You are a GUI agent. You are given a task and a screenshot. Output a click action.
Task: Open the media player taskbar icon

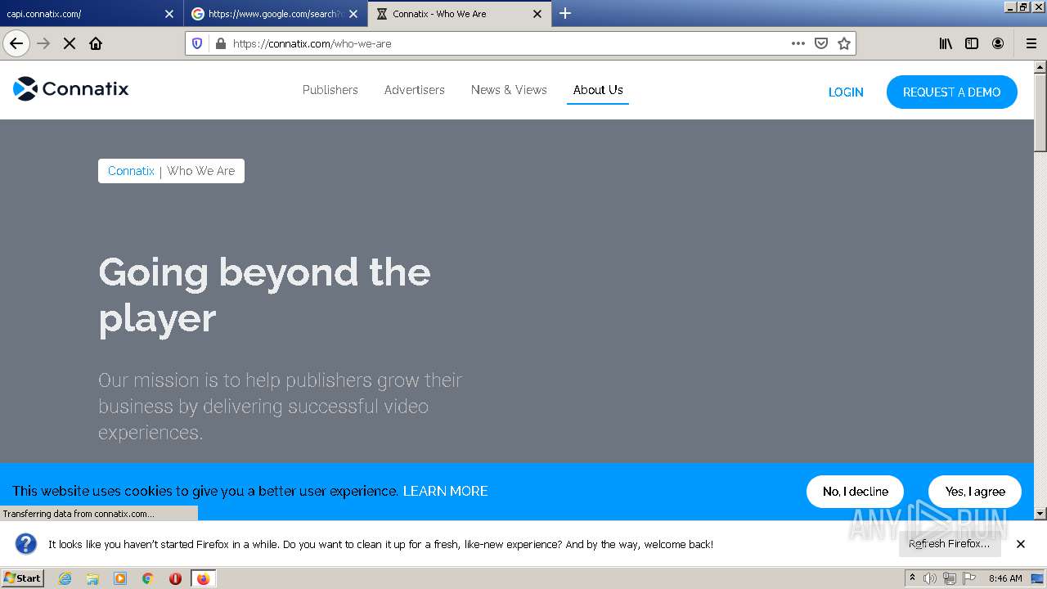120,578
